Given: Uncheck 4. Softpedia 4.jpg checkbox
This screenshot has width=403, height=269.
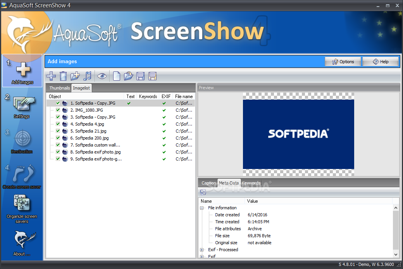Looking at the screenshot, I should 58,124.
